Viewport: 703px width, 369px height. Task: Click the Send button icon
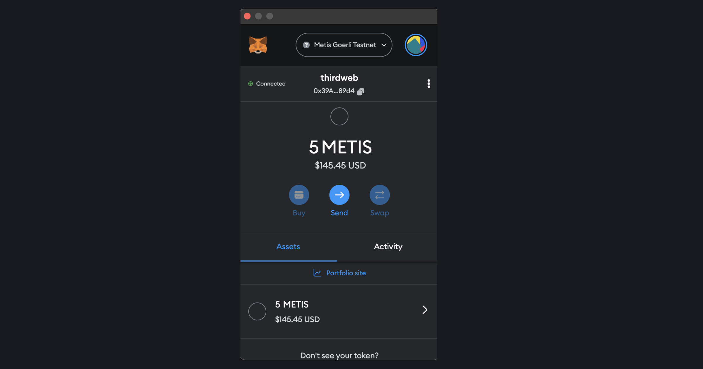[339, 195]
